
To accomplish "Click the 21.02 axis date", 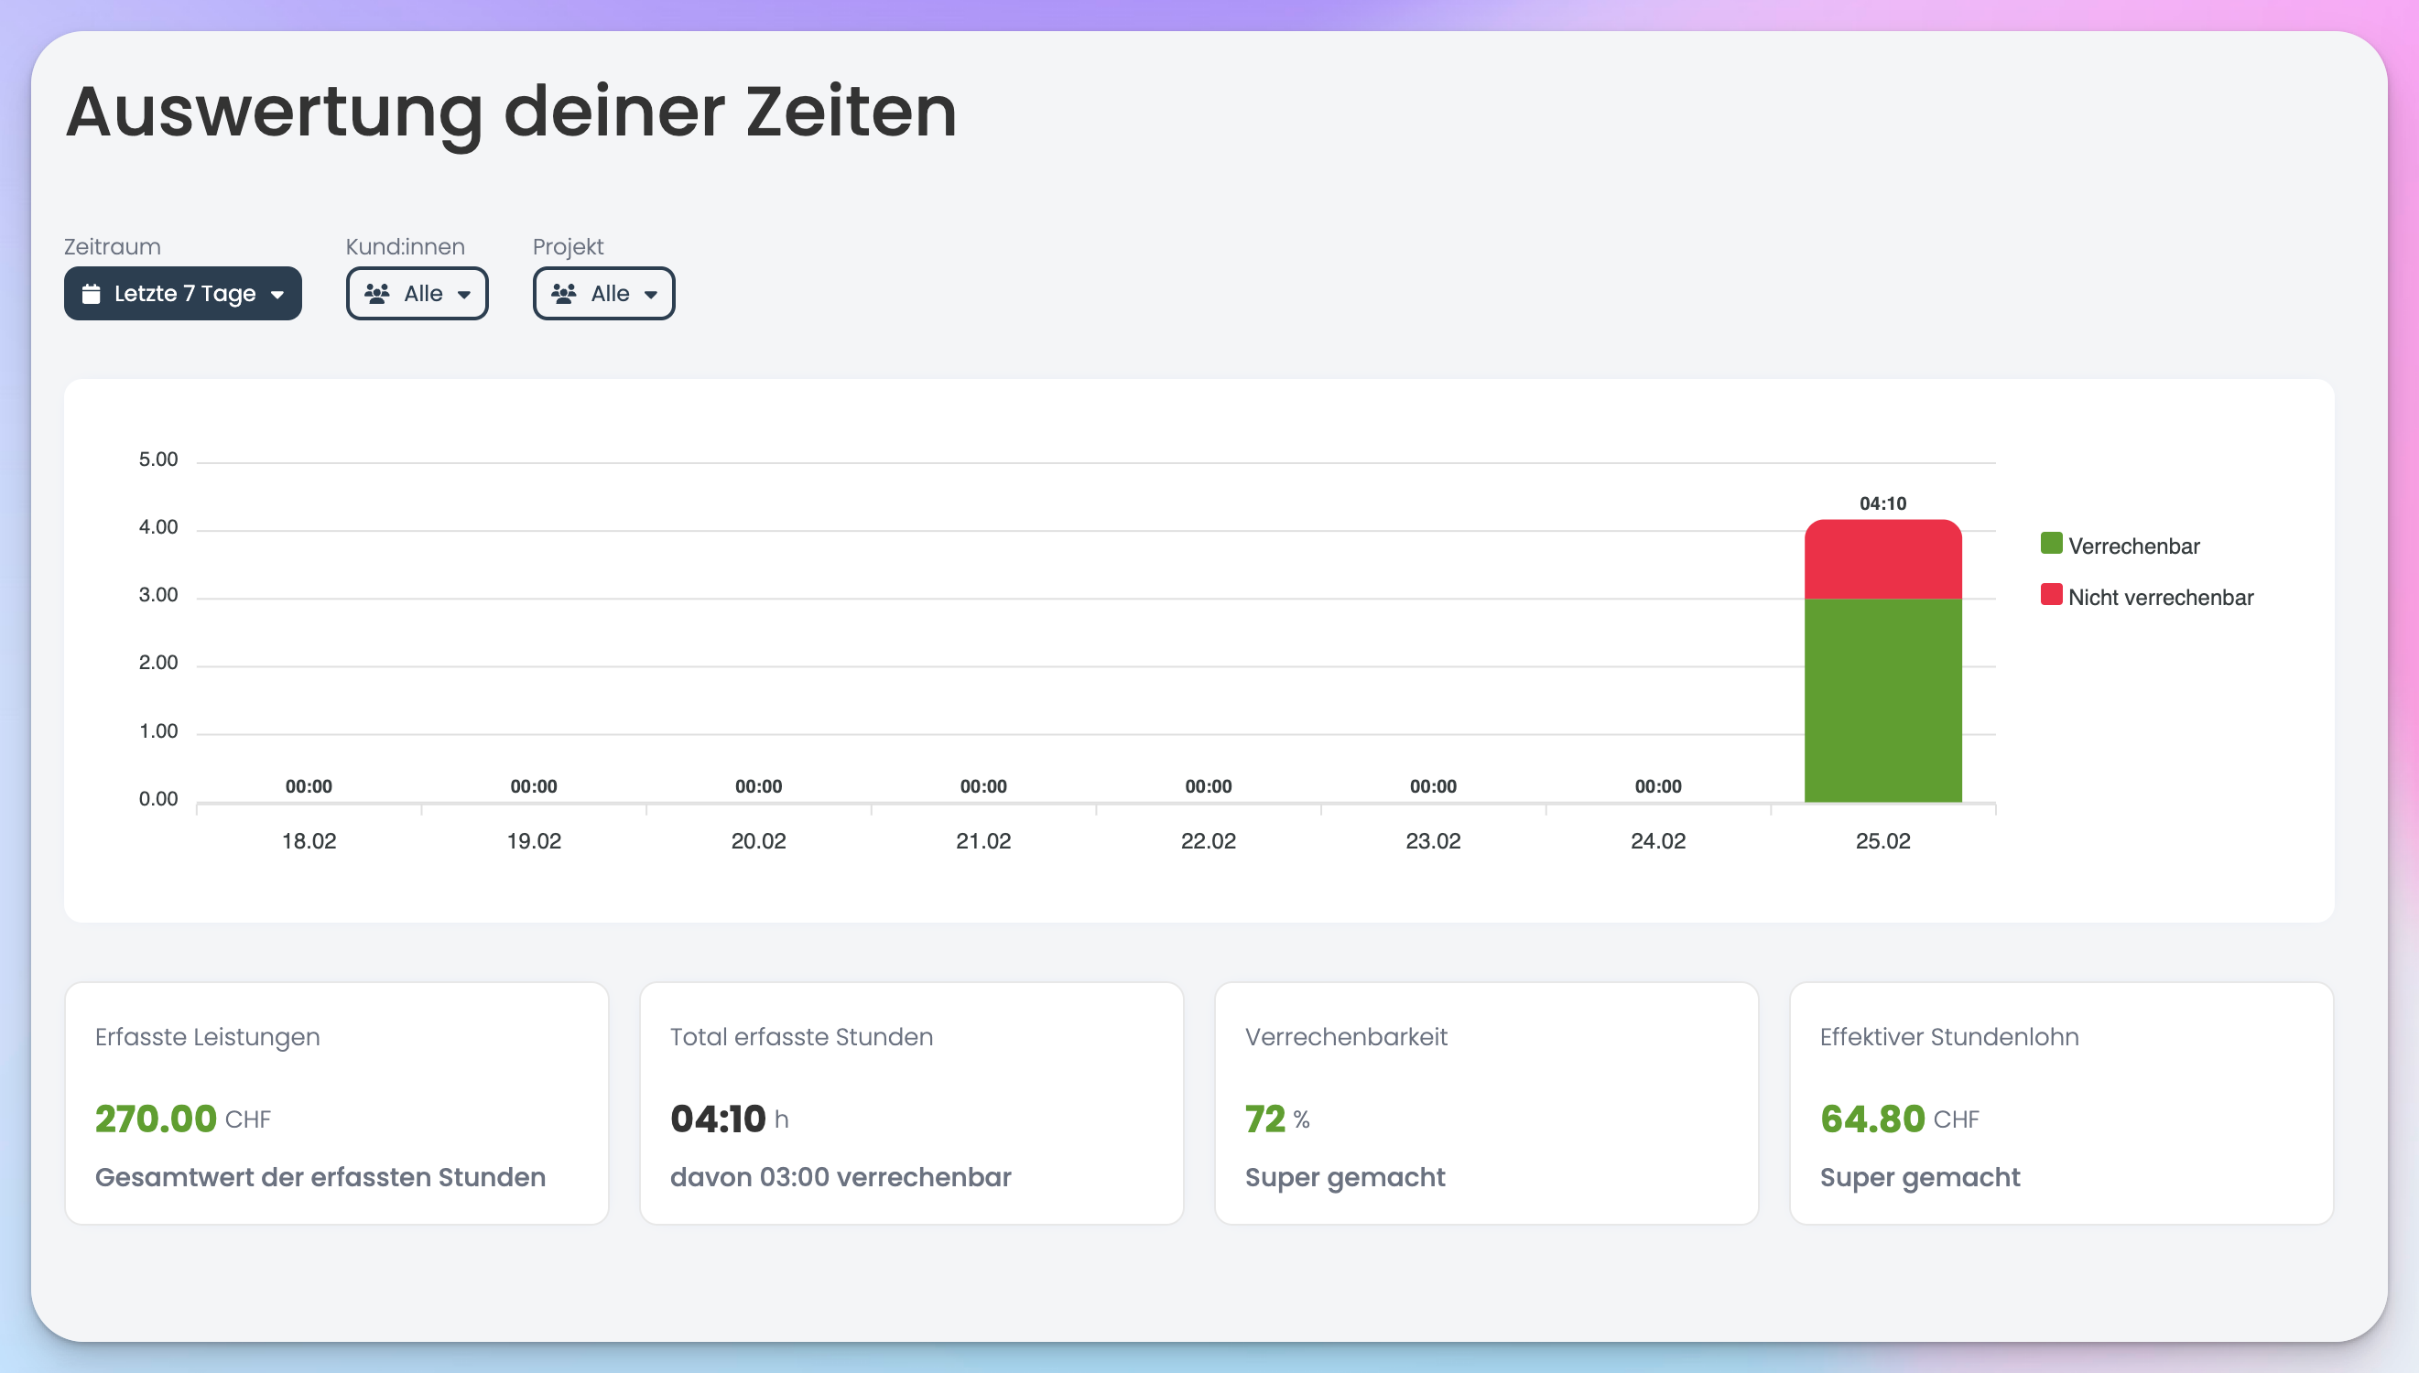I will pyautogui.click(x=983, y=841).
